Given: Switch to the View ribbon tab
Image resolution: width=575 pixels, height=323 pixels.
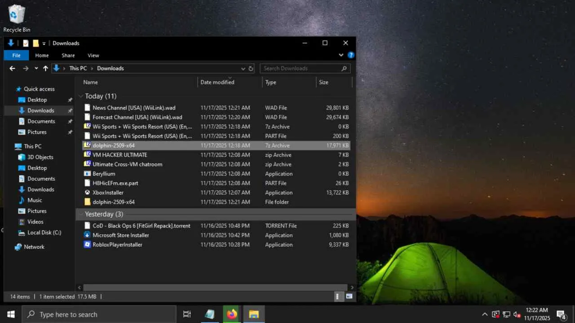Looking at the screenshot, I should pyautogui.click(x=93, y=56).
